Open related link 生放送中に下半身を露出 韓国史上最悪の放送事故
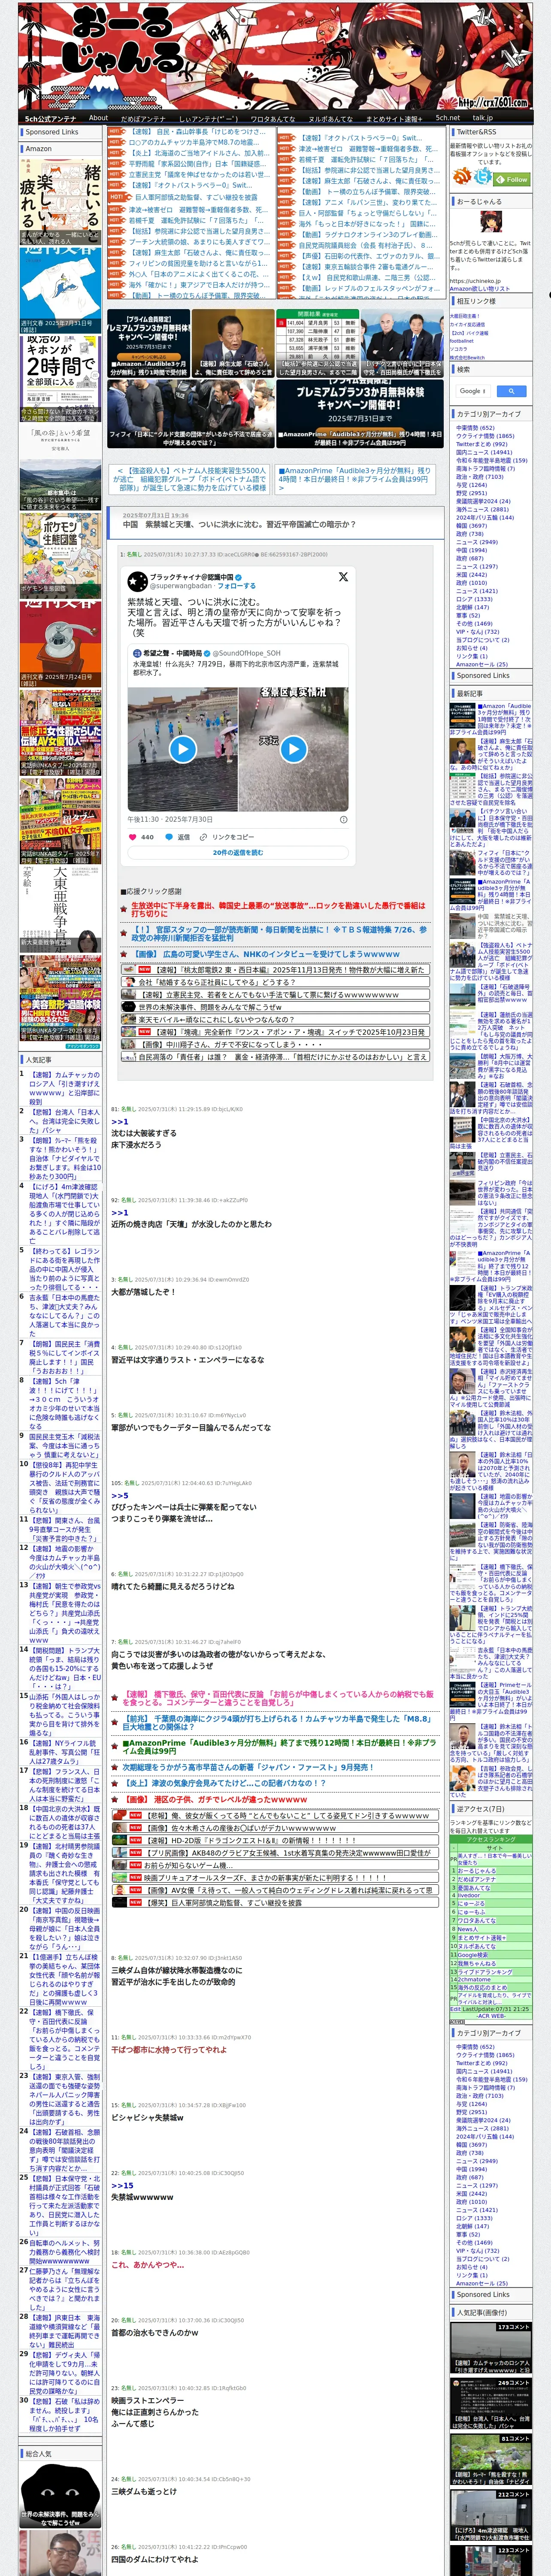The width and height of the screenshot is (551, 2576). (x=278, y=908)
